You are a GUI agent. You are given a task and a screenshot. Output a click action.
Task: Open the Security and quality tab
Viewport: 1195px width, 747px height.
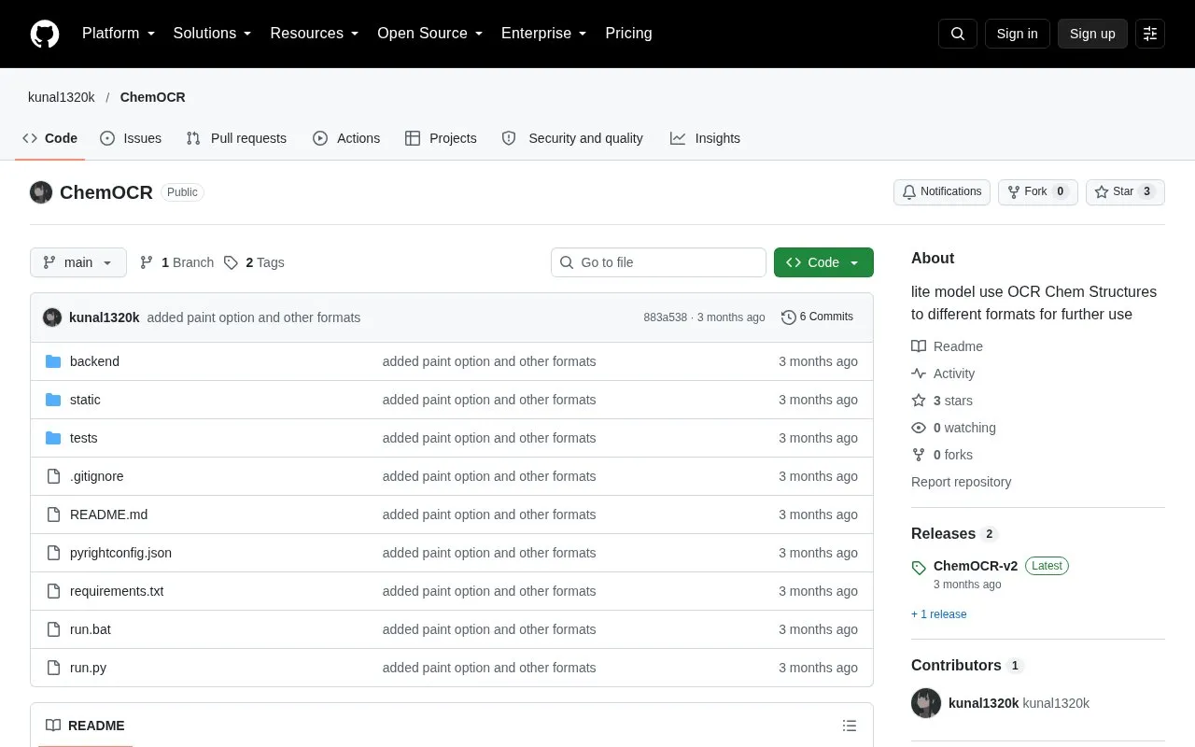pyautogui.click(x=572, y=138)
